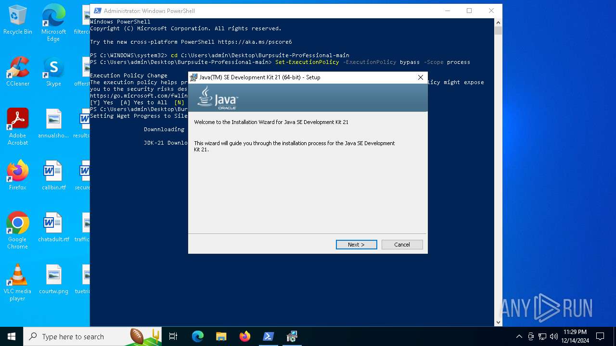The width and height of the screenshot is (616, 346).
Task: Open the notification center icon
Action: [x=600, y=336]
